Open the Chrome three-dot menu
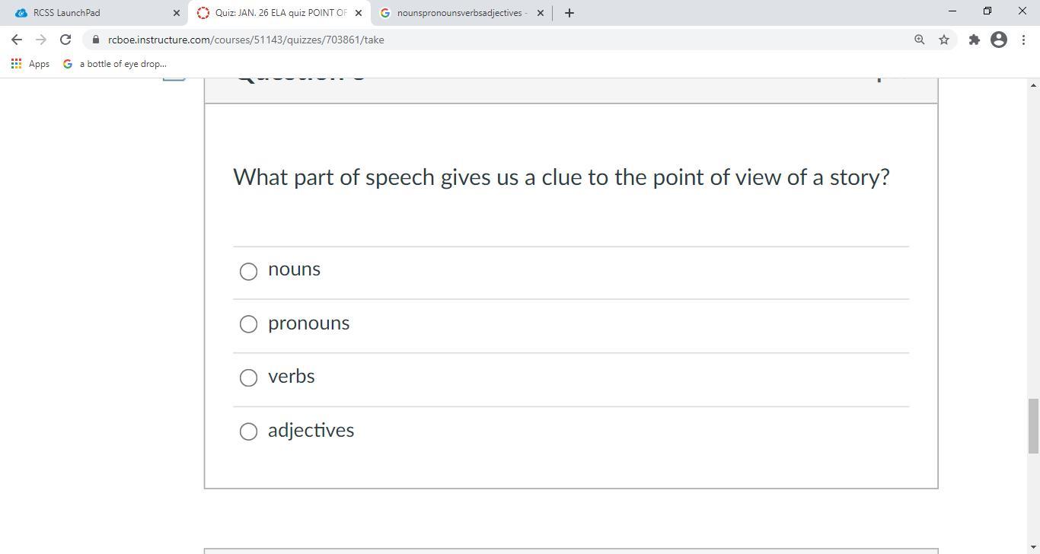Screen dimensions: 1040x554 point(1022,40)
